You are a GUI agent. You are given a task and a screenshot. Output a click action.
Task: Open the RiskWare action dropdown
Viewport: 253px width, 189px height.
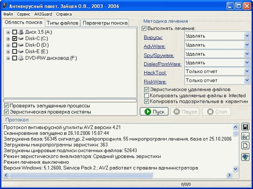(247, 80)
